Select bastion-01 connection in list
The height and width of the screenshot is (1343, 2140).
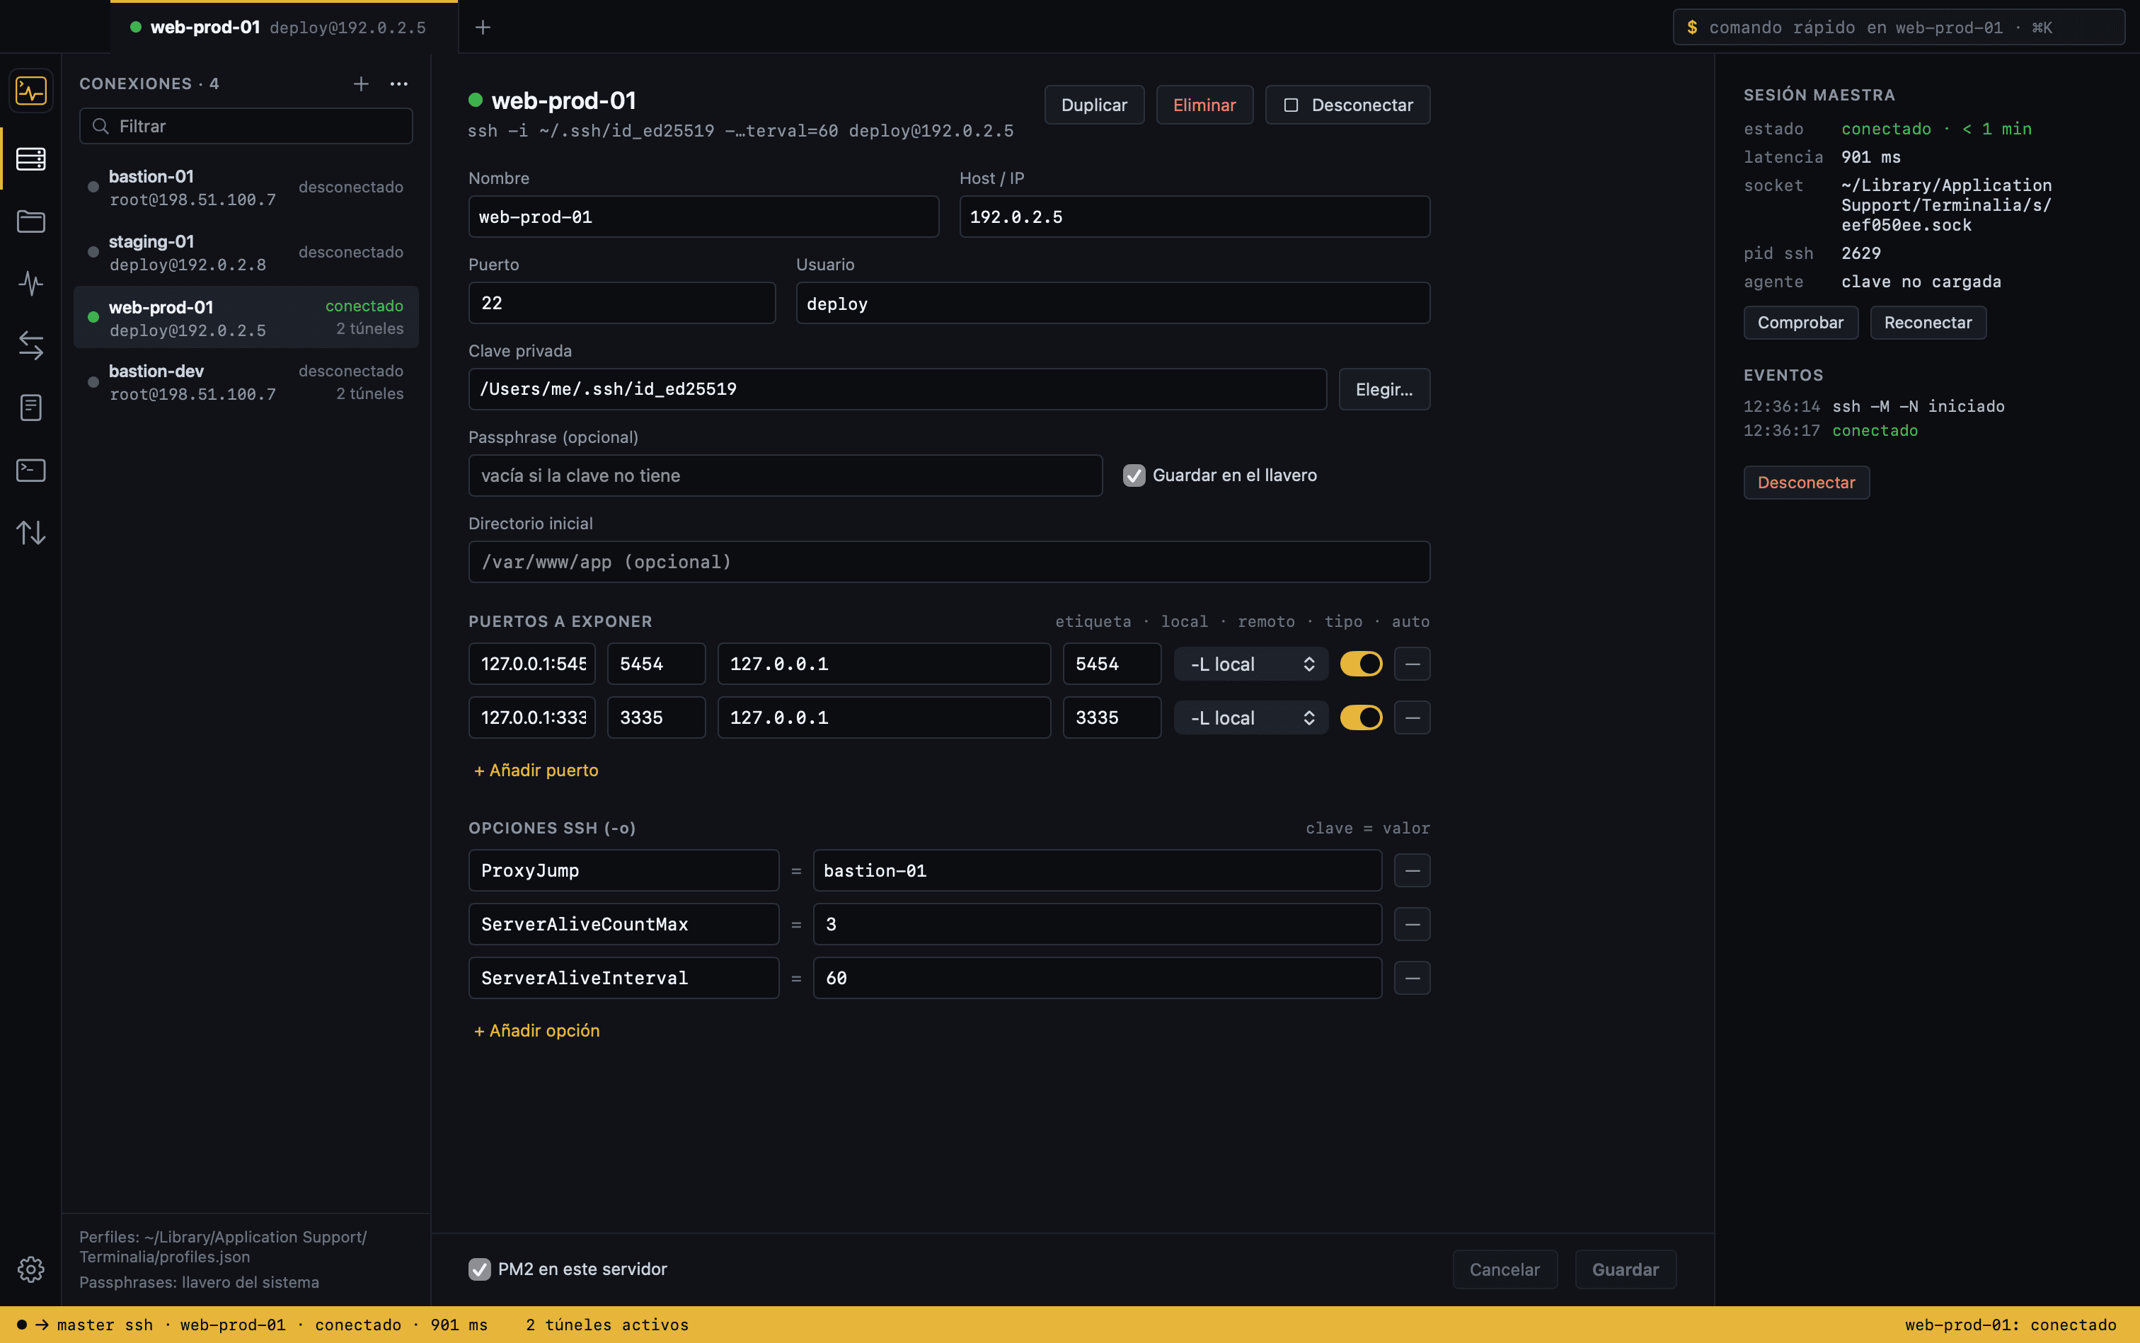pyautogui.click(x=246, y=188)
